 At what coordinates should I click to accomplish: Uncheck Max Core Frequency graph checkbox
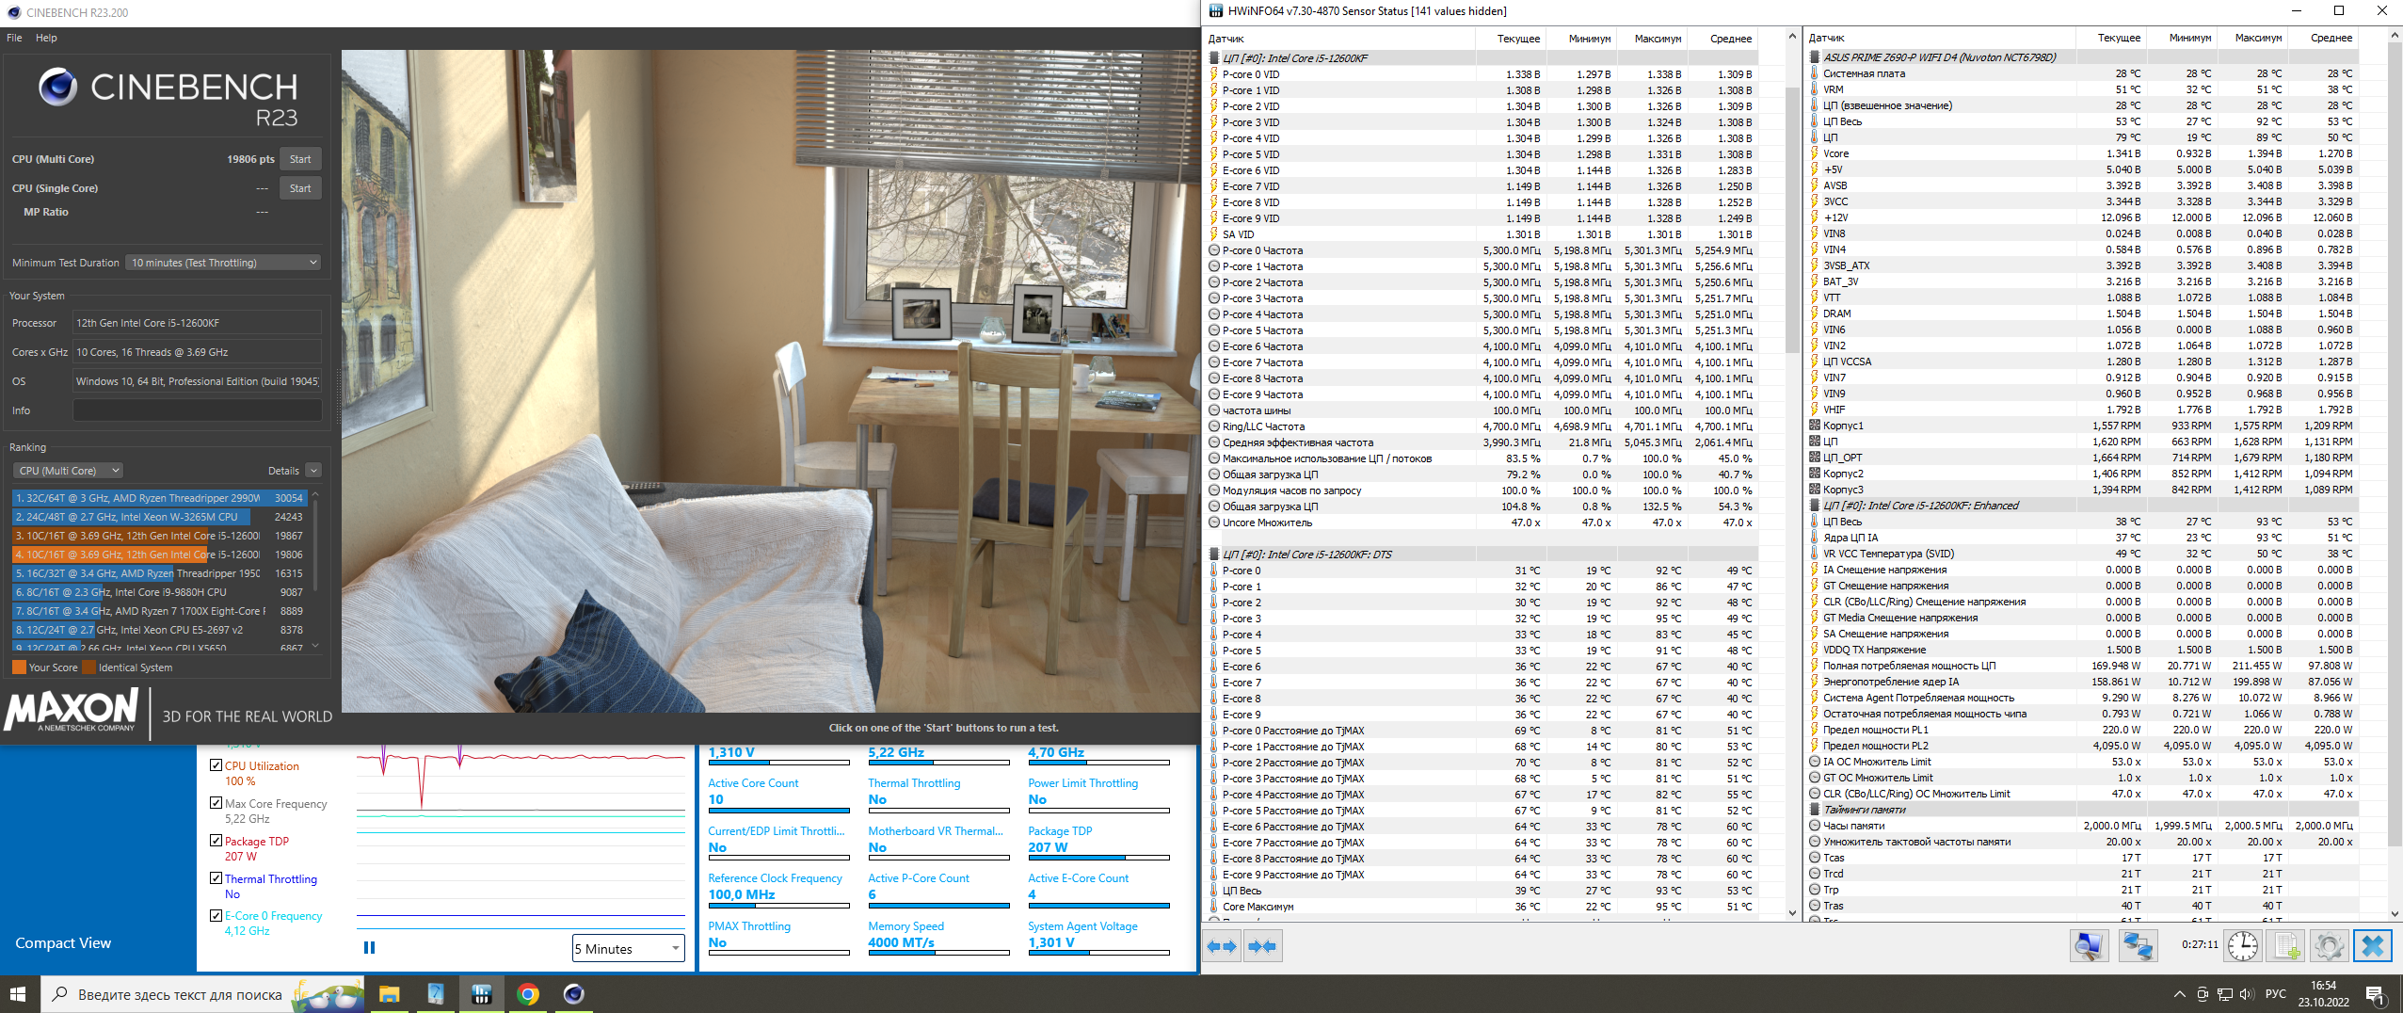pos(216,803)
